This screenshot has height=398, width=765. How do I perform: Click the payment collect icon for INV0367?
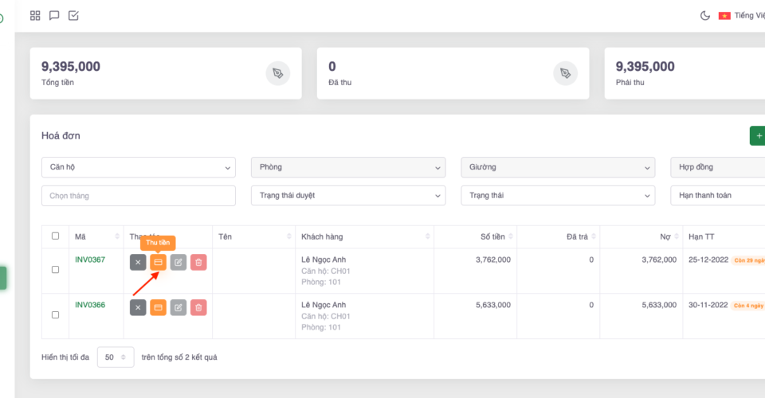pyautogui.click(x=158, y=262)
